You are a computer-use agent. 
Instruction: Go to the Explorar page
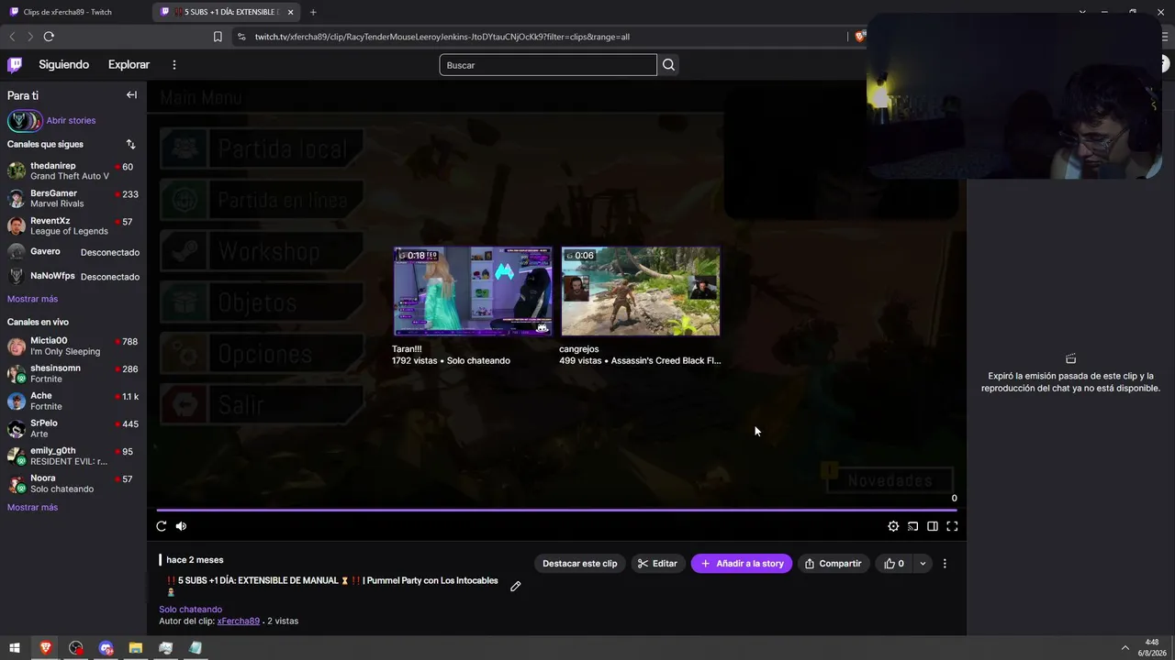click(129, 64)
